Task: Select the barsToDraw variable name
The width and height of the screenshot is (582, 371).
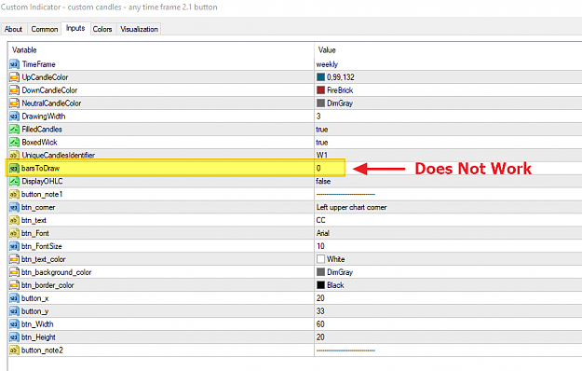Action: pyautogui.click(x=40, y=168)
